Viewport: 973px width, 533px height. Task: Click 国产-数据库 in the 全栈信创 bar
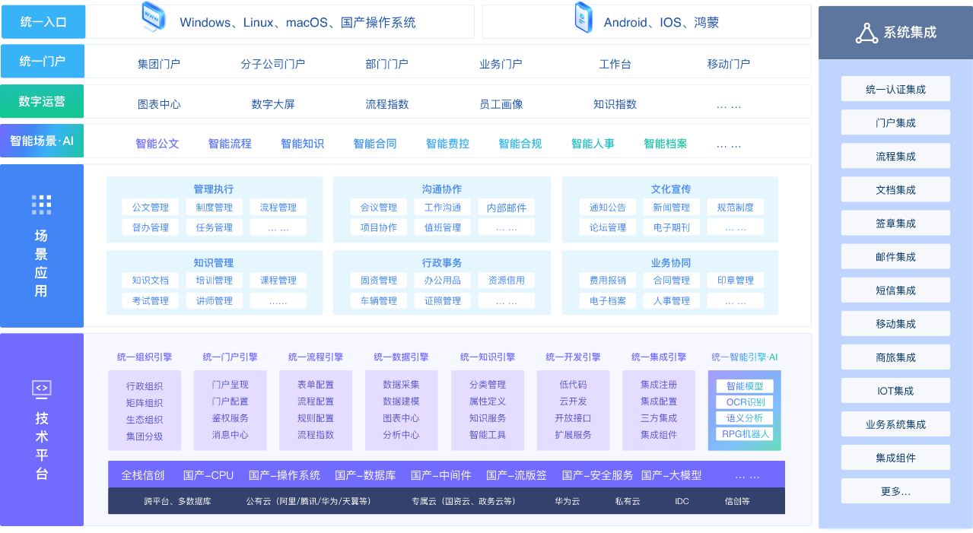[365, 475]
